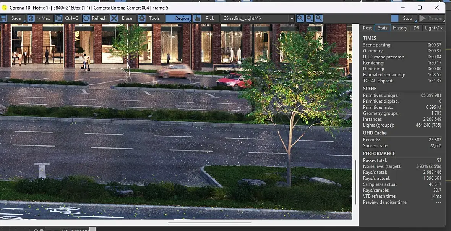Image resolution: width=451 pixels, height=231 pixels.
Task: Click the Primitives inst. value 6 395 M
Action: pyautogui.click(x=433, y=107)
